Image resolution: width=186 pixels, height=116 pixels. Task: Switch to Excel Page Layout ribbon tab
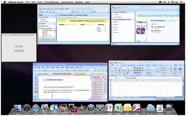(x=132, y=65)
